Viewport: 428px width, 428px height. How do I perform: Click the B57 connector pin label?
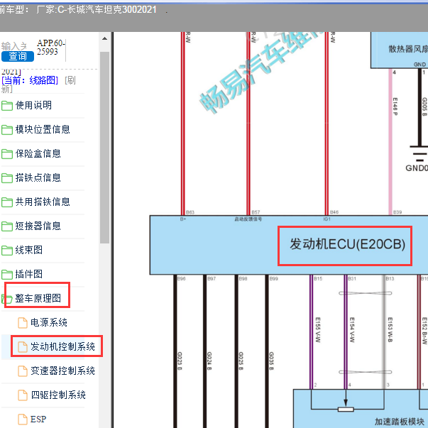[x=256, y=212]
